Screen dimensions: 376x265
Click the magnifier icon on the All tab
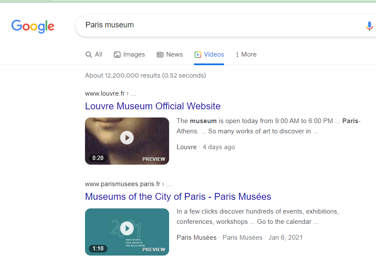click(x=88, y=54)
